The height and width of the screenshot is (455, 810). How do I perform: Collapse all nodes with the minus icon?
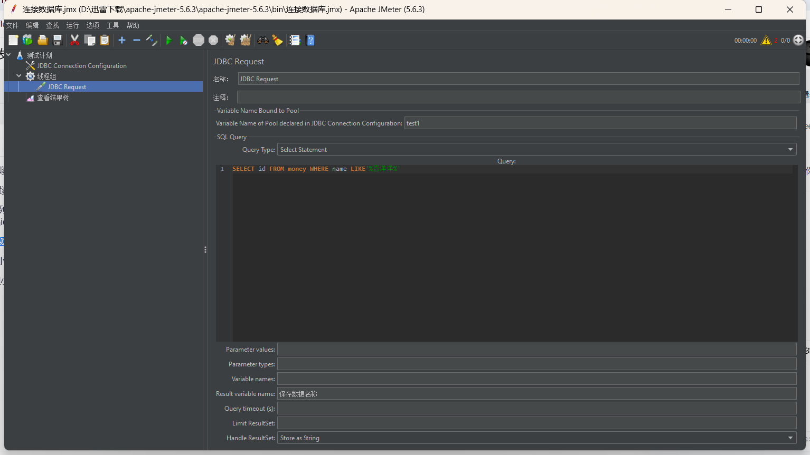[x=137, y=40]
